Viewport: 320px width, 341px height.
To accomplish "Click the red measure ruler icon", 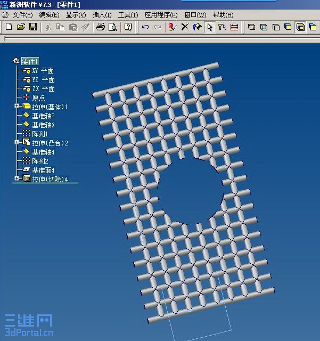I will click(x=234, y=27).
